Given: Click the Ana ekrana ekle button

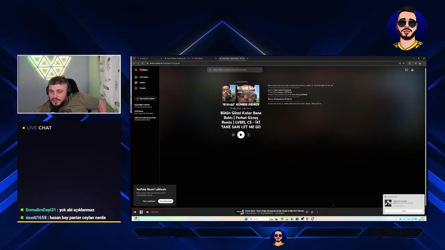Looking at the screenshot, I should [166, 201].
